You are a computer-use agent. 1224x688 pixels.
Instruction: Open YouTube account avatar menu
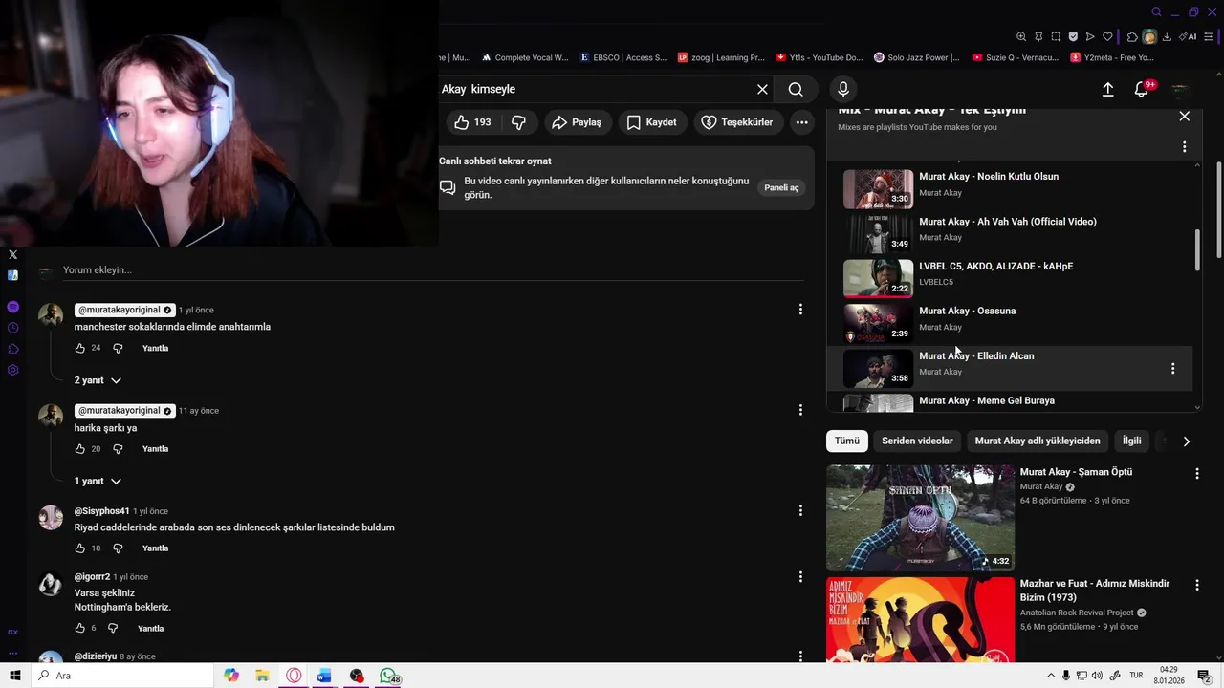point(1181,89)
